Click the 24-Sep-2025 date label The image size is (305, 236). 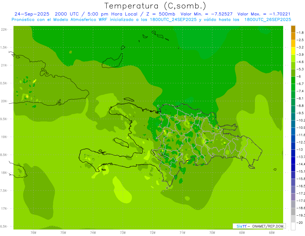point(32,14)
